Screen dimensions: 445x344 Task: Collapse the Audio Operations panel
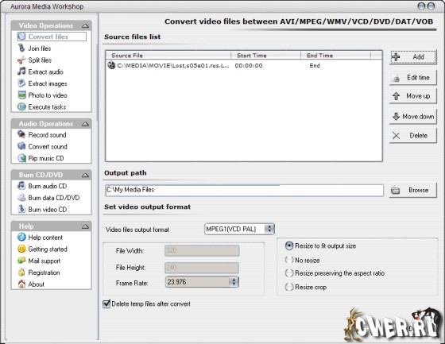85,124
